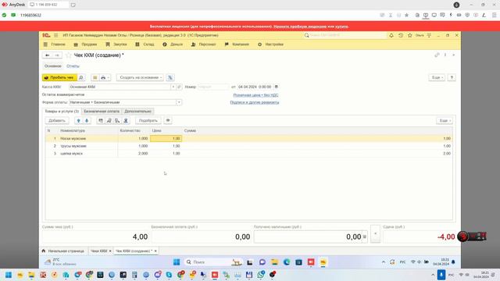Open the Компания menu section
This screenshot has width=500, height=281.
click(237, 44)
